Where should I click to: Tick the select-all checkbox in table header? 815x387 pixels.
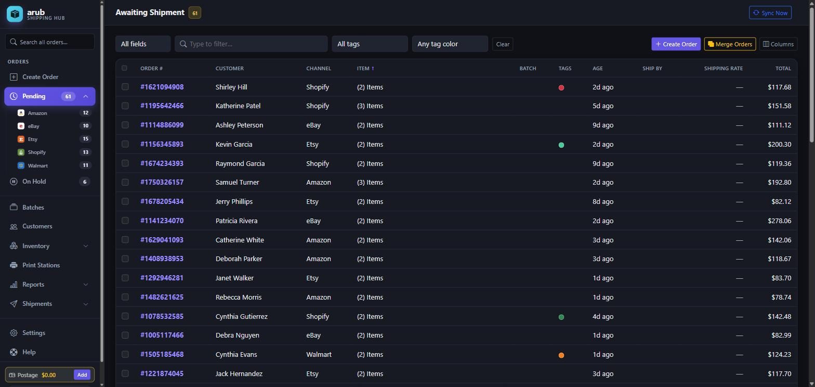(124, 68)
